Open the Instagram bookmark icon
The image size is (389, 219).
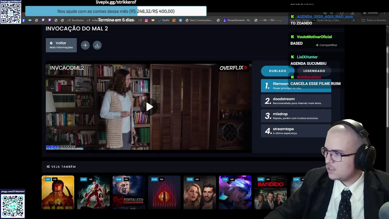(146, 20)
